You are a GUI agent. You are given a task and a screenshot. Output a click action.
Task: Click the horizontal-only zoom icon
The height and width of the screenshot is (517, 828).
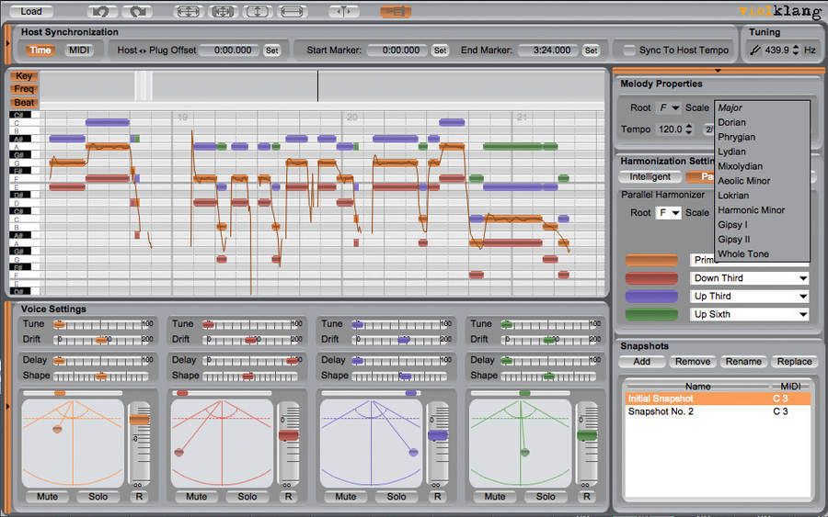[x=292, y=11]
